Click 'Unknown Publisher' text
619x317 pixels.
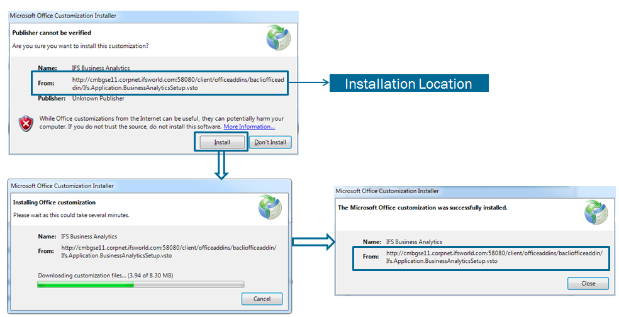pos(98,98)
